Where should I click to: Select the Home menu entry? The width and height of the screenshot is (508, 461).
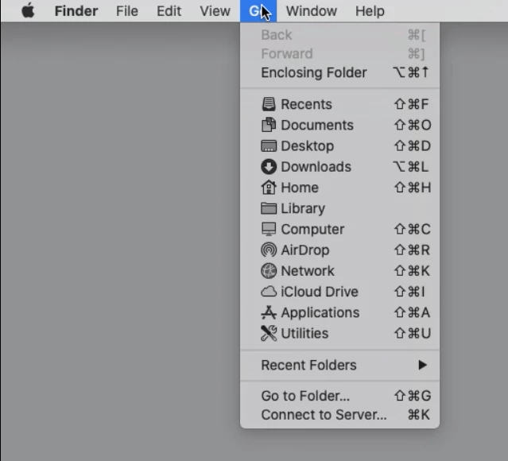point(339,188)
